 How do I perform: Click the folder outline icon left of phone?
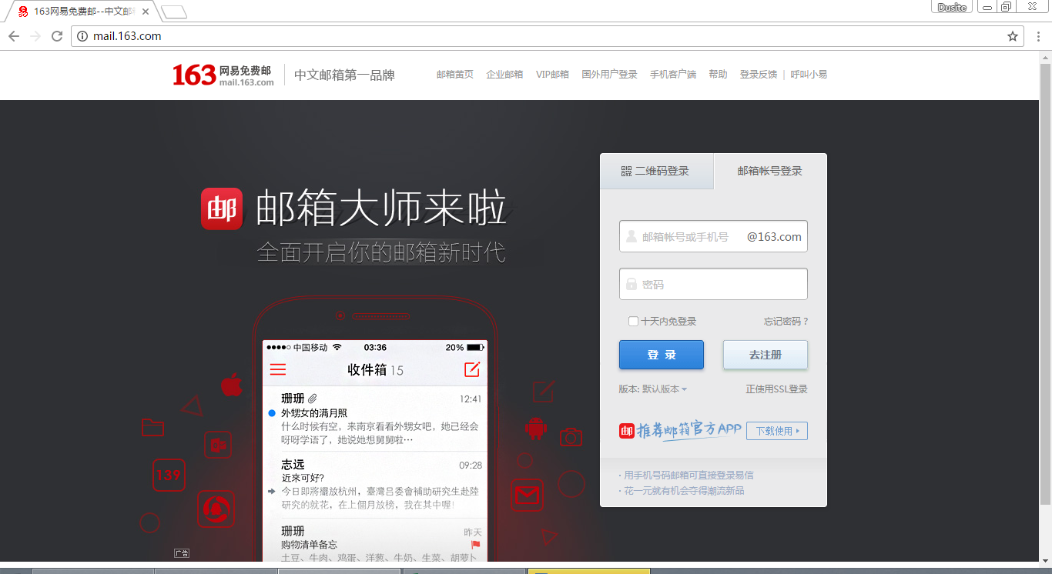152,427
